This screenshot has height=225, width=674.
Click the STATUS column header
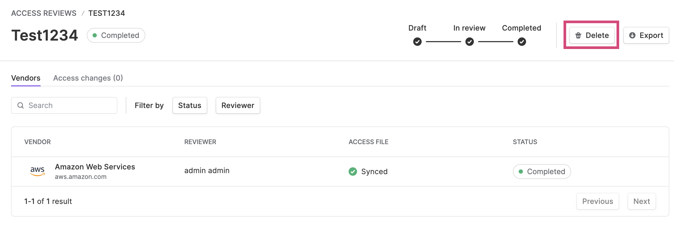[x=525, y=142]
